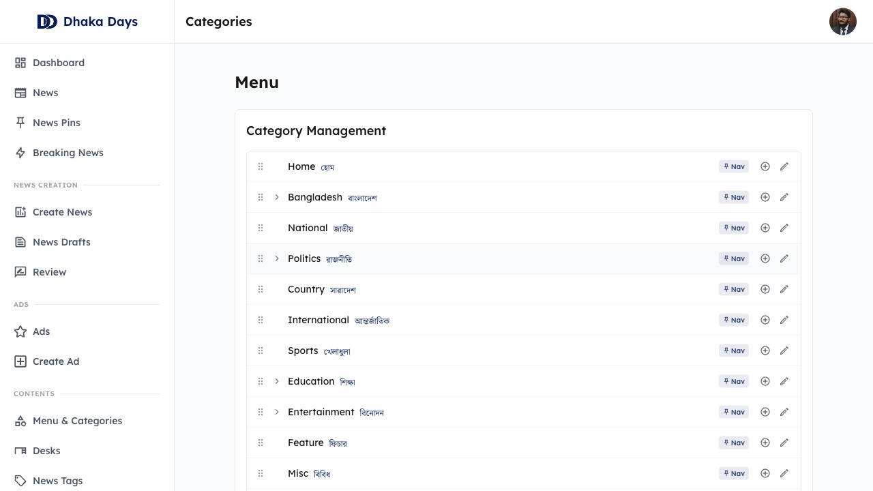Toggle Nav pin on Politics row
This screenshot has height=491, width=873.
coord(734,258)
